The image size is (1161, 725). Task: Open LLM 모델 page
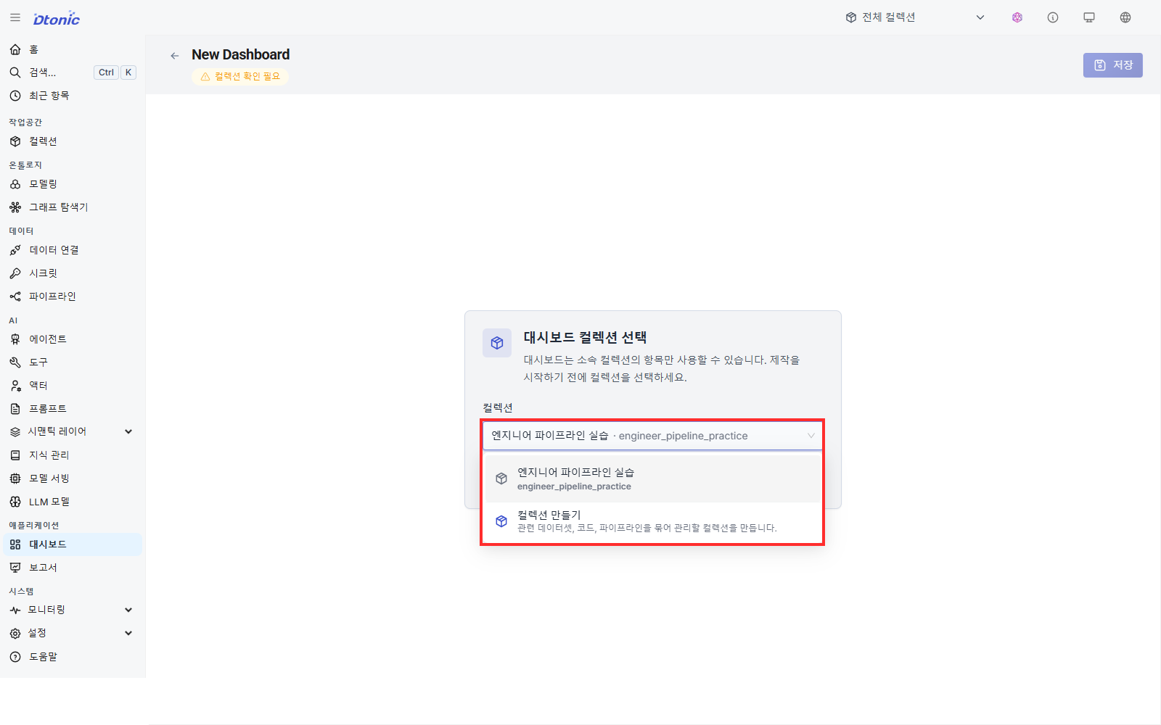pos(73,502)
